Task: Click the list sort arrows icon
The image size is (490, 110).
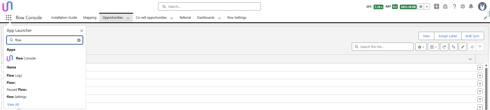Action: pyautogui.click(x=454, y=47)
